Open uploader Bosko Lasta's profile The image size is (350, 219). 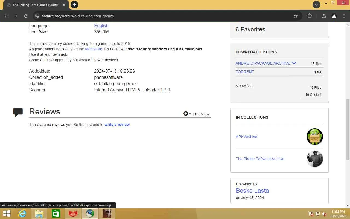(252, 191)
